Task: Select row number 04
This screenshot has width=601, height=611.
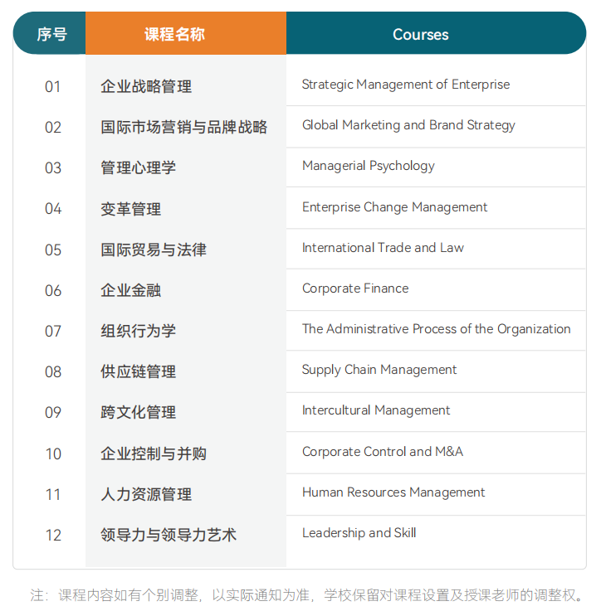Action: [x=53, y=209]
